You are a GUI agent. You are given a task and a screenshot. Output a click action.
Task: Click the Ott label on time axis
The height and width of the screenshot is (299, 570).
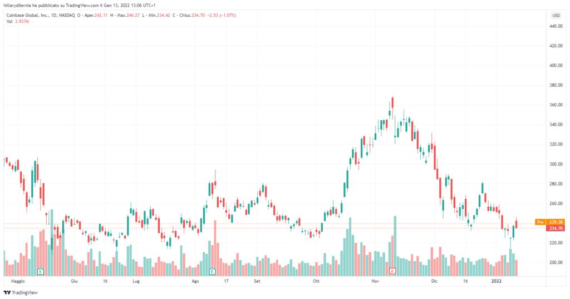pyautogui.click(x=316, y=282)
